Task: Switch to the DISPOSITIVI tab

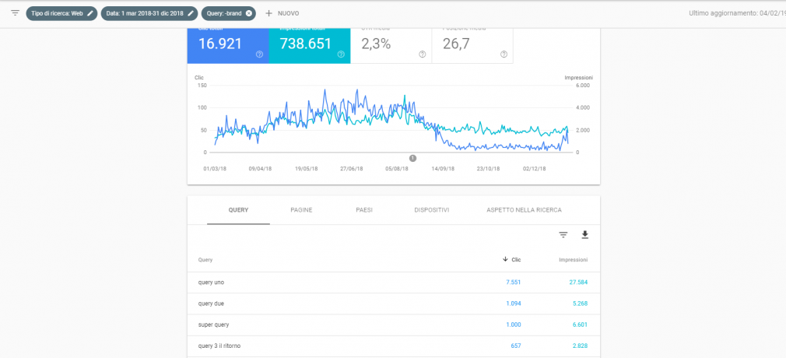Action: point(432,210)
